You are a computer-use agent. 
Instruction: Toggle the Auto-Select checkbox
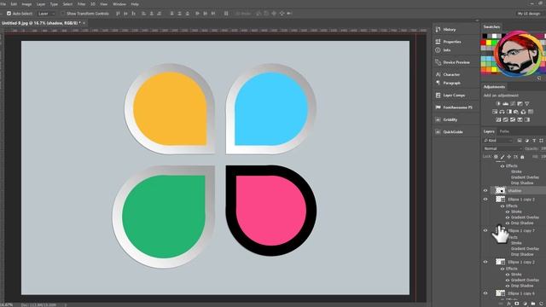pos(9,14)
